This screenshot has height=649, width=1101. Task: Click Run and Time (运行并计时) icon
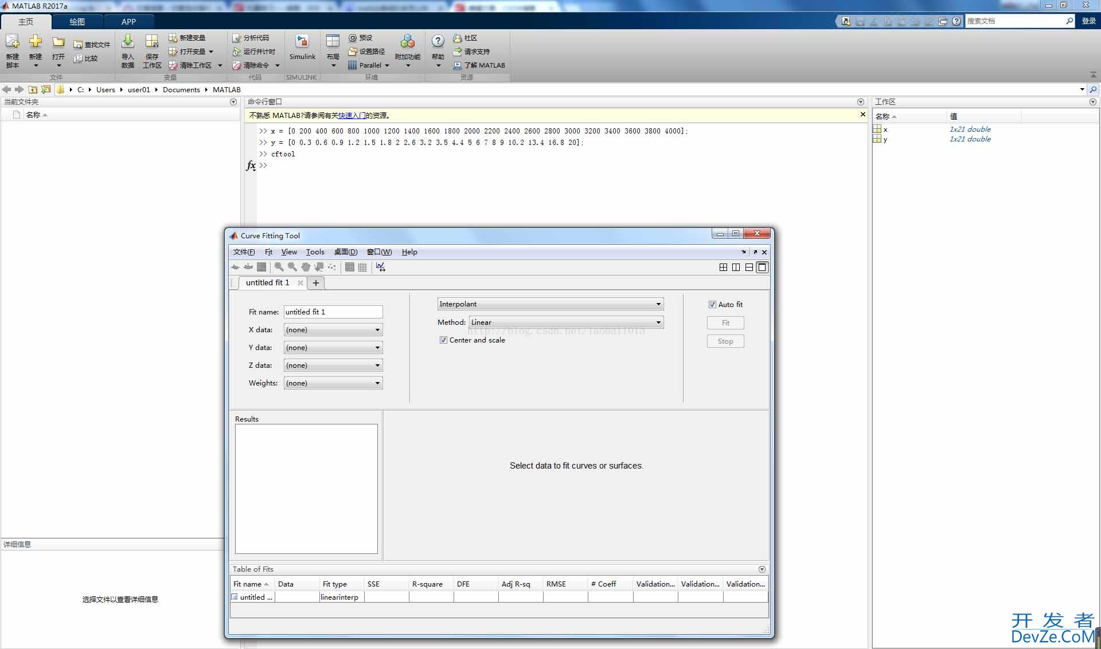(236, 52)
